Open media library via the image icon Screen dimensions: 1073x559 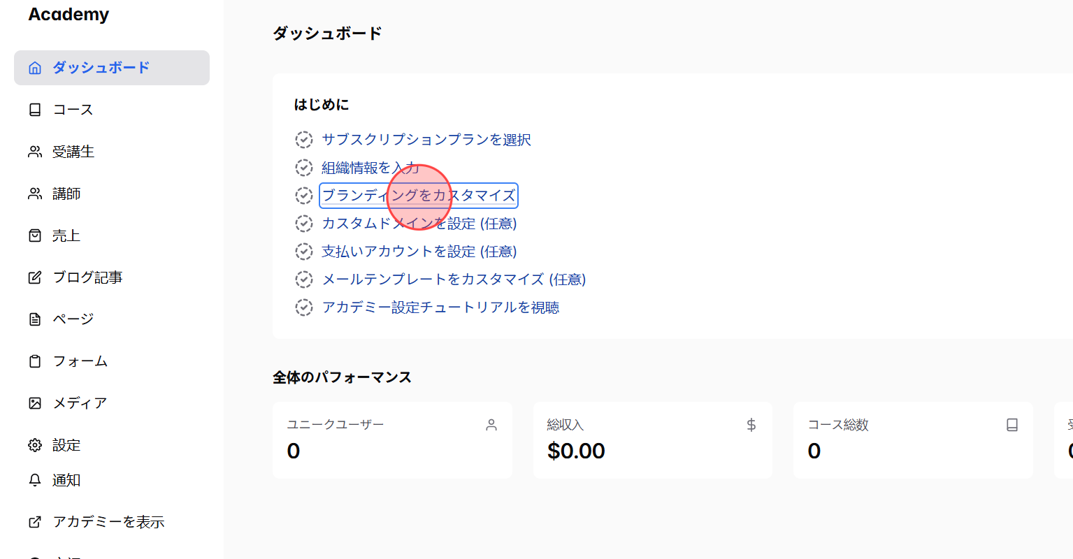tap(34, 402)
